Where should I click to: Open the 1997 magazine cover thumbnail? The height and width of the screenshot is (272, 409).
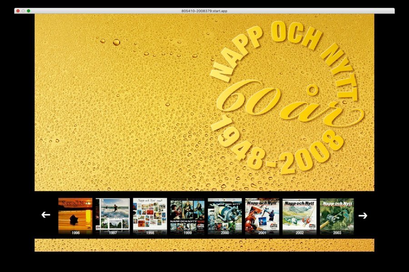[113, 216]
